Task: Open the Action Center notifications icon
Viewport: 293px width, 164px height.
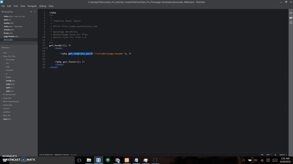Action: pyautogui.click(x=268, y=160)
